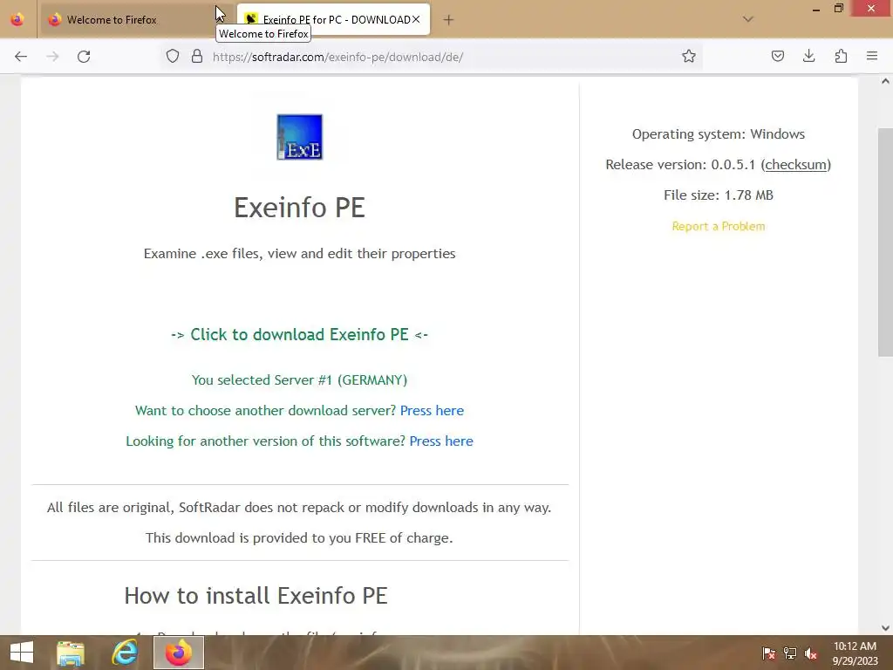The height and width of the screenshot is (670, 893).
Task: Click the forward navigation arrow
Action: tap(52, 57)
